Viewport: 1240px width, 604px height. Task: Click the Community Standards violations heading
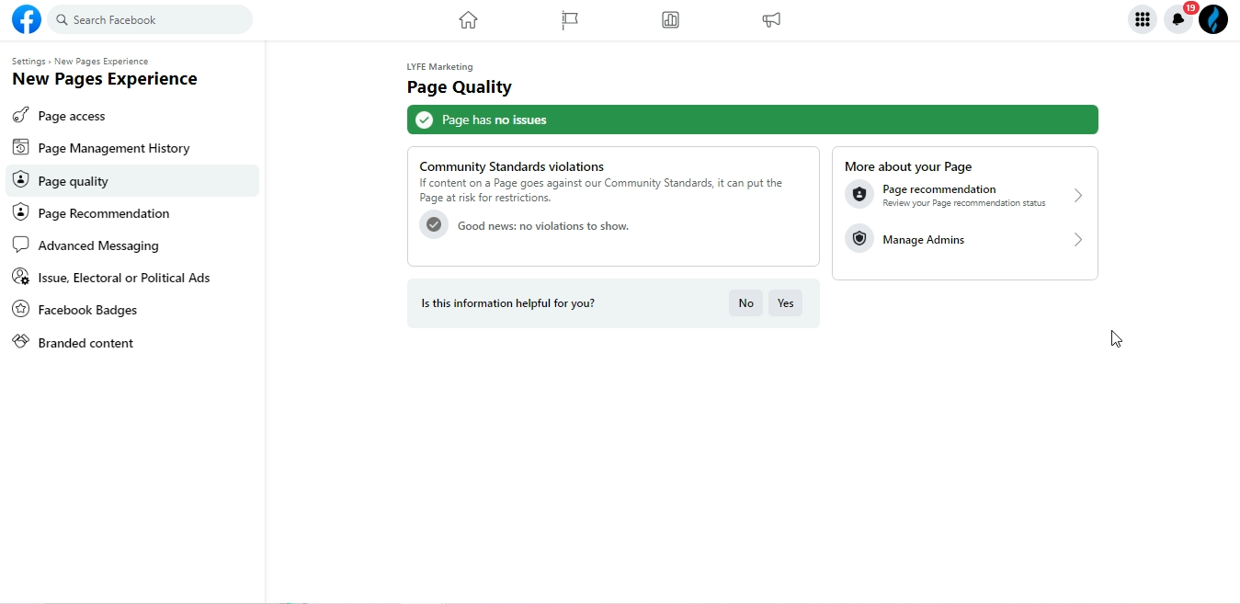tap(512, 166)
